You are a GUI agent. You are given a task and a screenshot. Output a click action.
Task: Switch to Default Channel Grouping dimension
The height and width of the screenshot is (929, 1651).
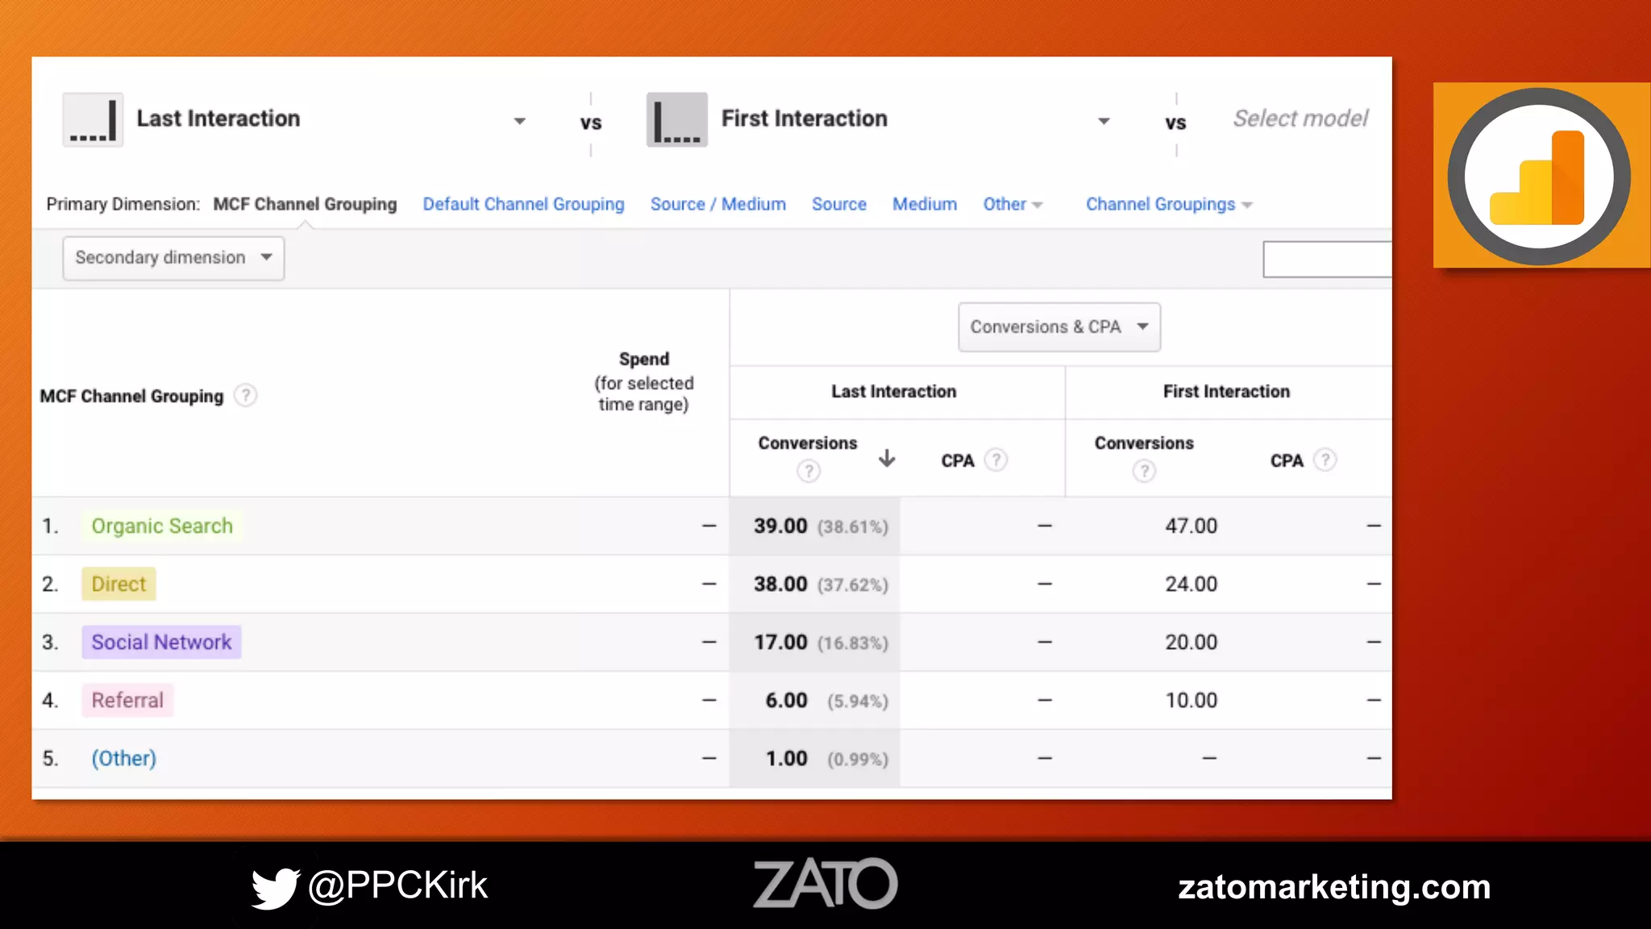523,204
